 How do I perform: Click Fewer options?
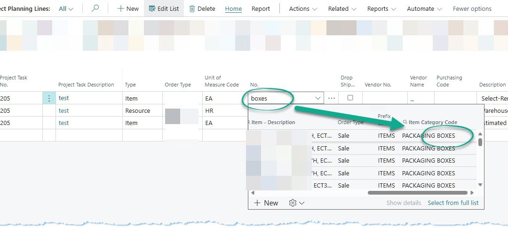pos(472,9)
